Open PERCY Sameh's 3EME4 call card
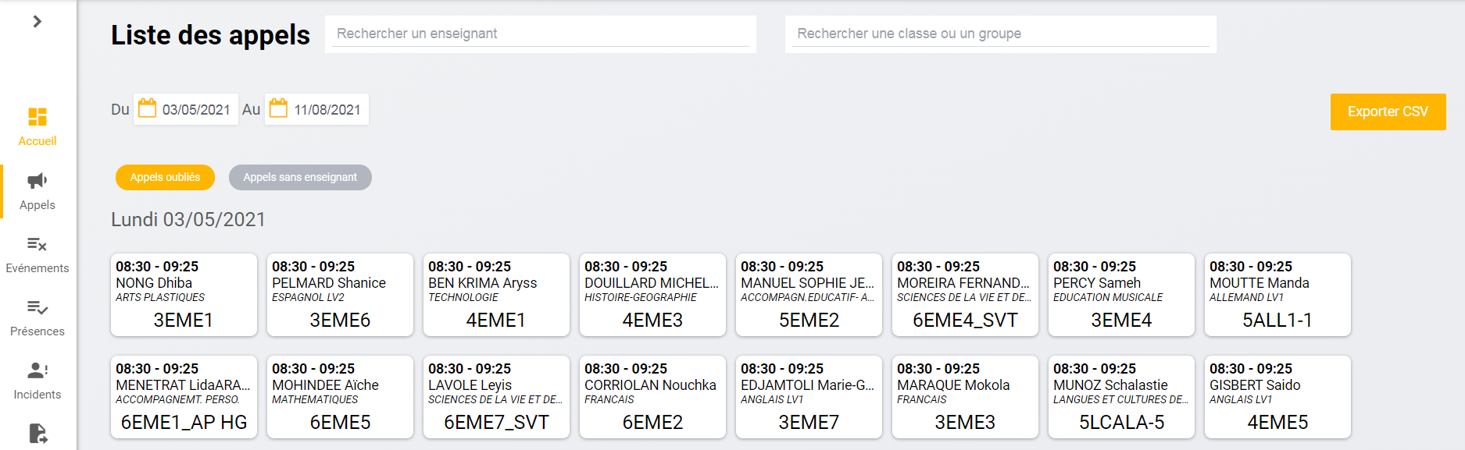 click(x=1121, y=295)
